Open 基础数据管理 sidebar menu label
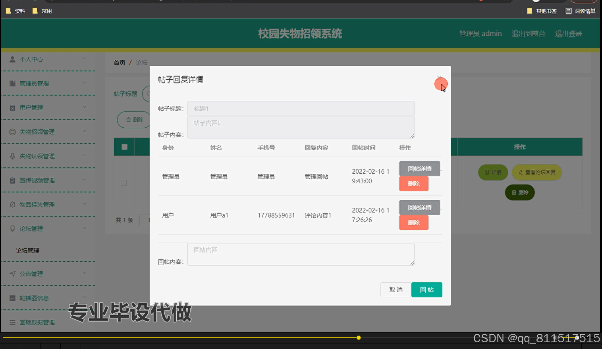This screenshot has height=349, width=602. pyautogui.click(x=37, y=322)
